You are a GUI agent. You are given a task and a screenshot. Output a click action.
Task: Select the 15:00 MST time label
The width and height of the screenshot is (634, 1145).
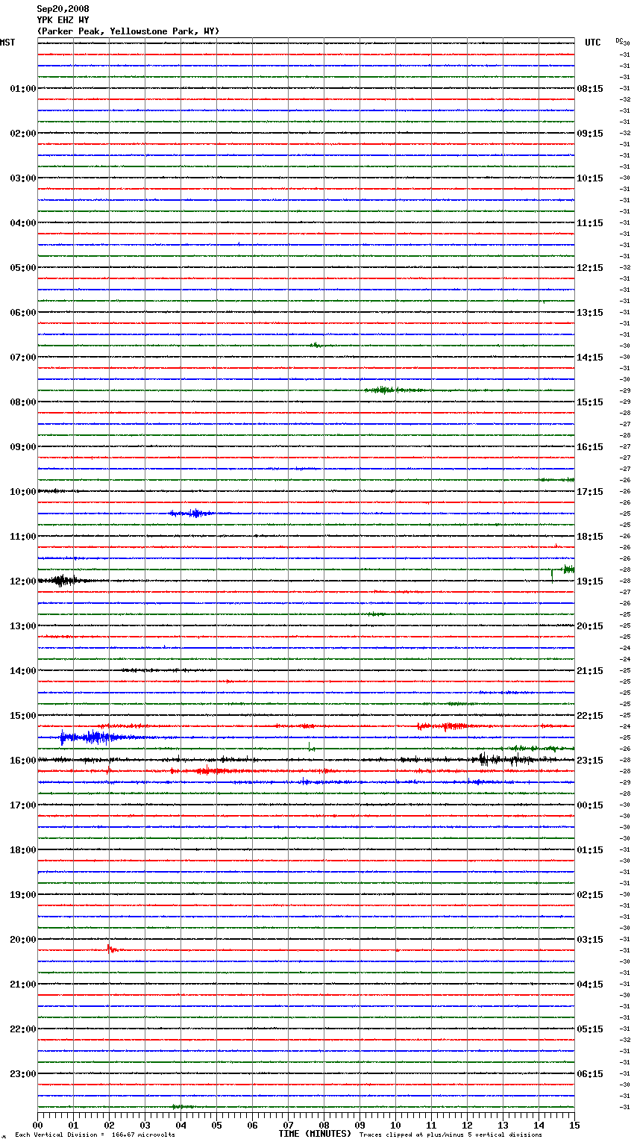(x=22, y=716)
